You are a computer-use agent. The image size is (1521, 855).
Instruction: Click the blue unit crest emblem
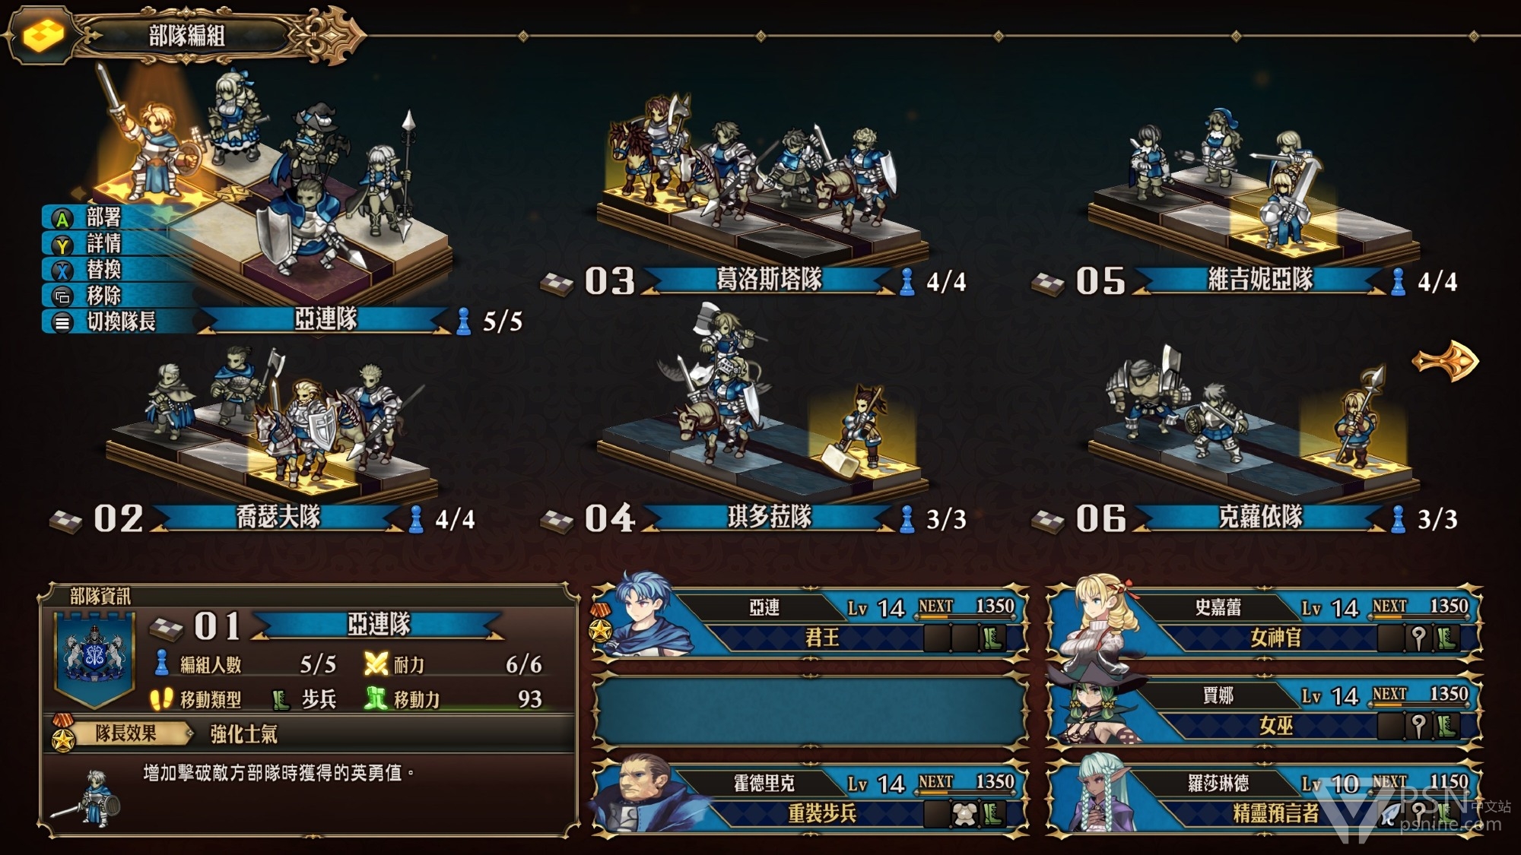pos(94,658)
